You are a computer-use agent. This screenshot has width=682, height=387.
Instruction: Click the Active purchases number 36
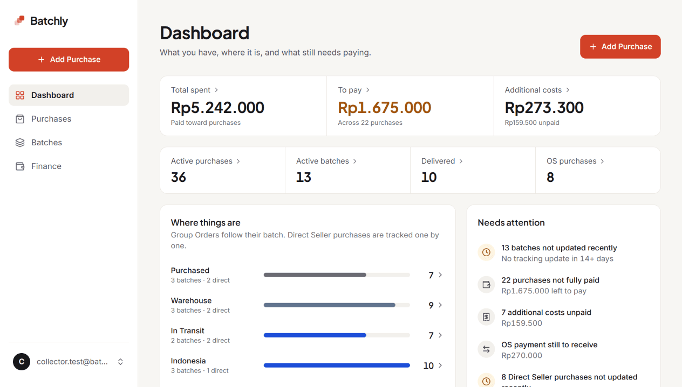tap(179, 177)
